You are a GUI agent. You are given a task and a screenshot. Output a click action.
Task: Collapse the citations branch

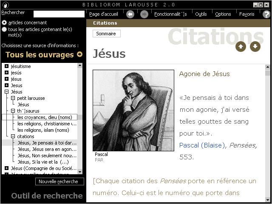coord(13,136)
